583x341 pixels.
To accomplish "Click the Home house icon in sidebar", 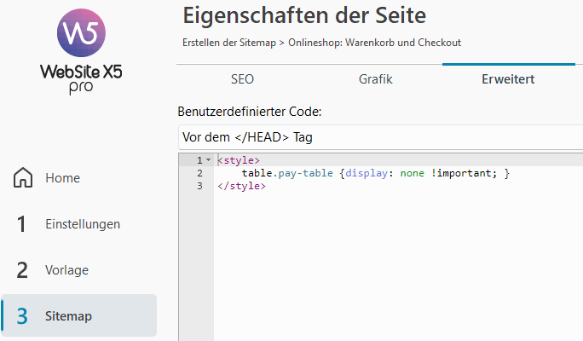I will [x=23, y=178].
